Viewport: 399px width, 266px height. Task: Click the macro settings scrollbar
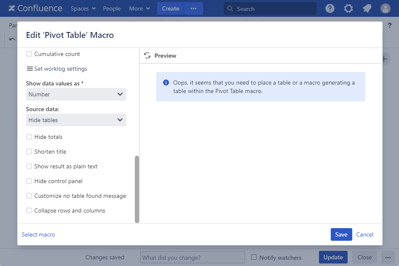137,189
